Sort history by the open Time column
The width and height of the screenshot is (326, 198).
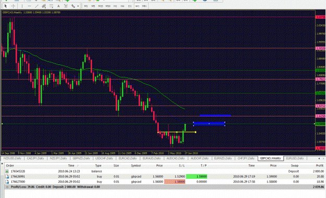coord(71,165)
